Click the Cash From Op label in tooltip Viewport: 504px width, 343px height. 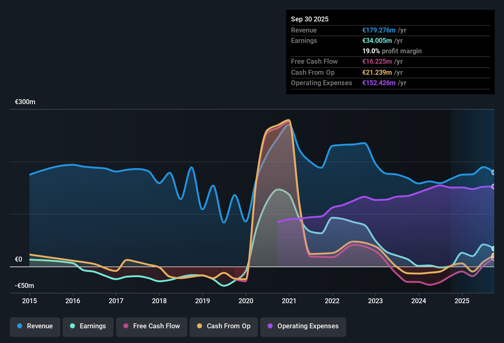click(x=313, y=72)
